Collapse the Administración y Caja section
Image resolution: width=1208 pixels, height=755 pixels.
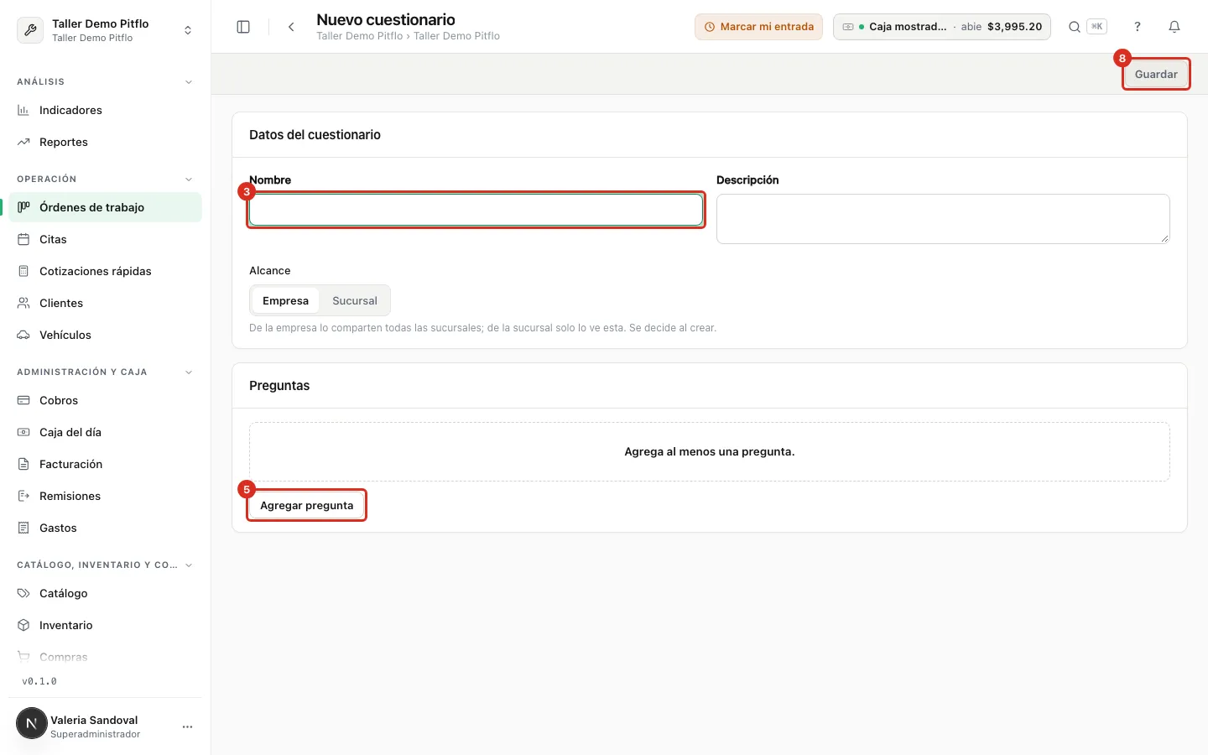(x=189, y=372)
